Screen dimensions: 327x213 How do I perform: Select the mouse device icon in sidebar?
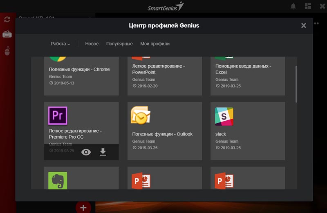click(7, 51)
